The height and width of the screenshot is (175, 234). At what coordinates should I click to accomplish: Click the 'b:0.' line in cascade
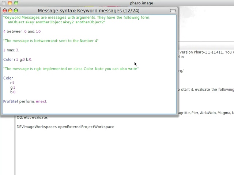tap(13, 92)
